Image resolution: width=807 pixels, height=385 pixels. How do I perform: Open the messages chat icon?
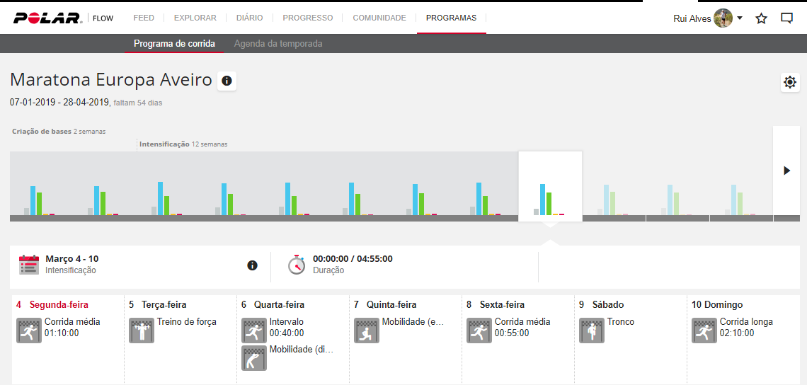(x=786, y=18)
